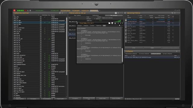Add a new tab with the plus icon

pyautogui.click(x=100, y=11)
